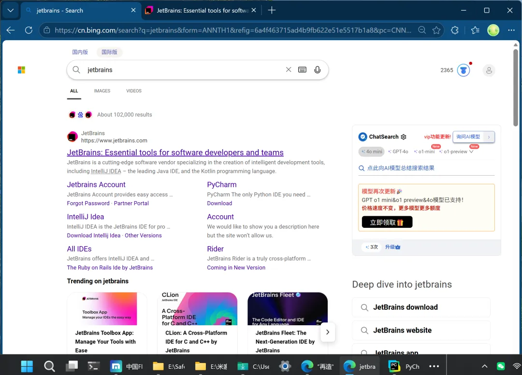Image resolution: width=522 pixels, height=375 pixels.
Task: Open the browser extensions puzzle icon
Action: pos(455,30)
